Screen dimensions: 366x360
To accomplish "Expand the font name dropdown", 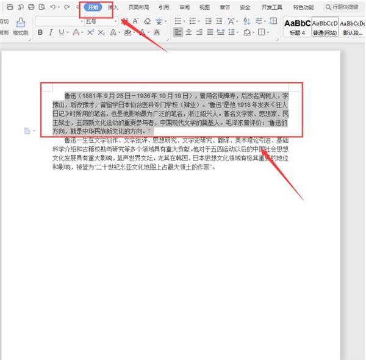I will (82, 21).
